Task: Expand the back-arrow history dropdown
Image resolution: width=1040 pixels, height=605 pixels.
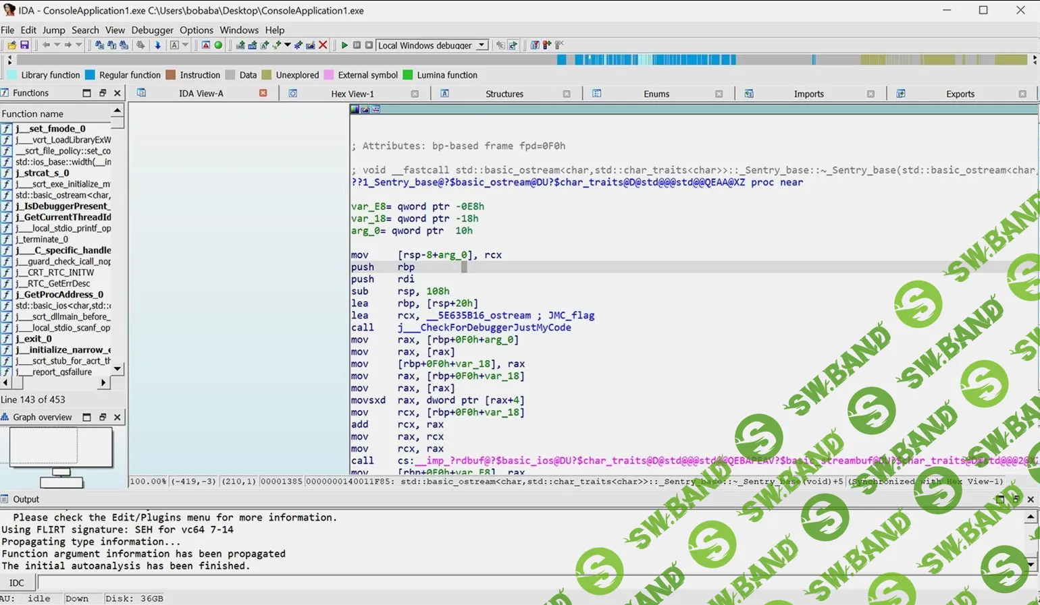Action: click(x=57, y=45)
